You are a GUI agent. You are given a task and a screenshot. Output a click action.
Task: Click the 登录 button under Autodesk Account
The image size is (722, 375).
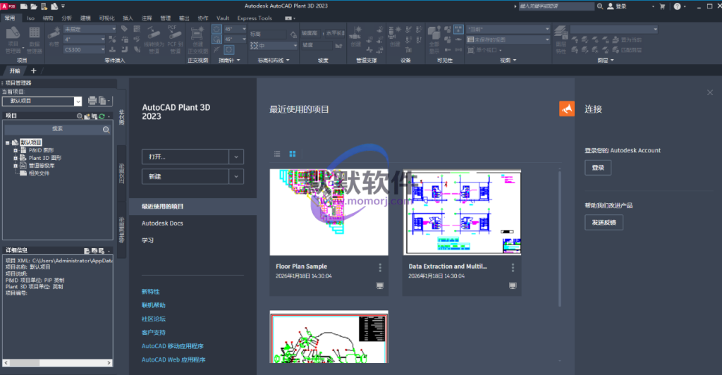click(x=597, y=168)
